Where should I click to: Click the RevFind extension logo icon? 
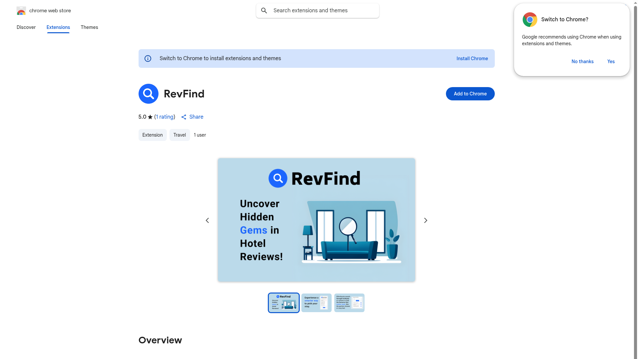coord(149,94)
